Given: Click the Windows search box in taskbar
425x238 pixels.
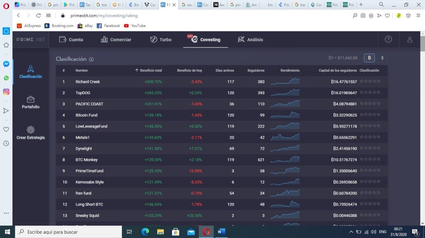Looking at the screenshot, I should point(70,232).
